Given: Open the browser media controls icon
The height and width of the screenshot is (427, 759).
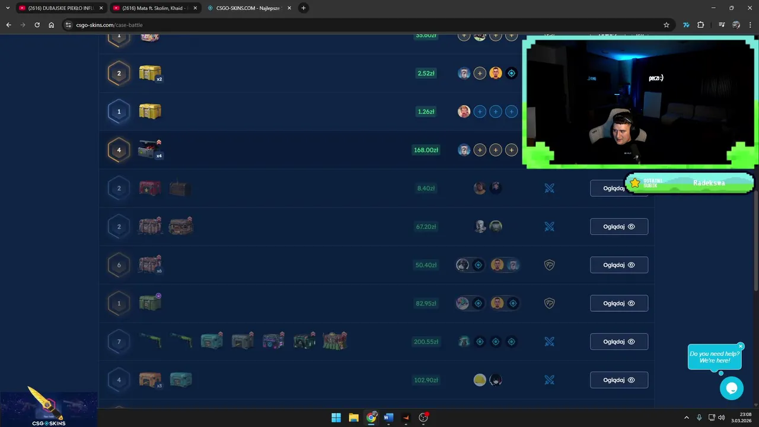Looking at the screenshot, I should (x=722, y=25).
